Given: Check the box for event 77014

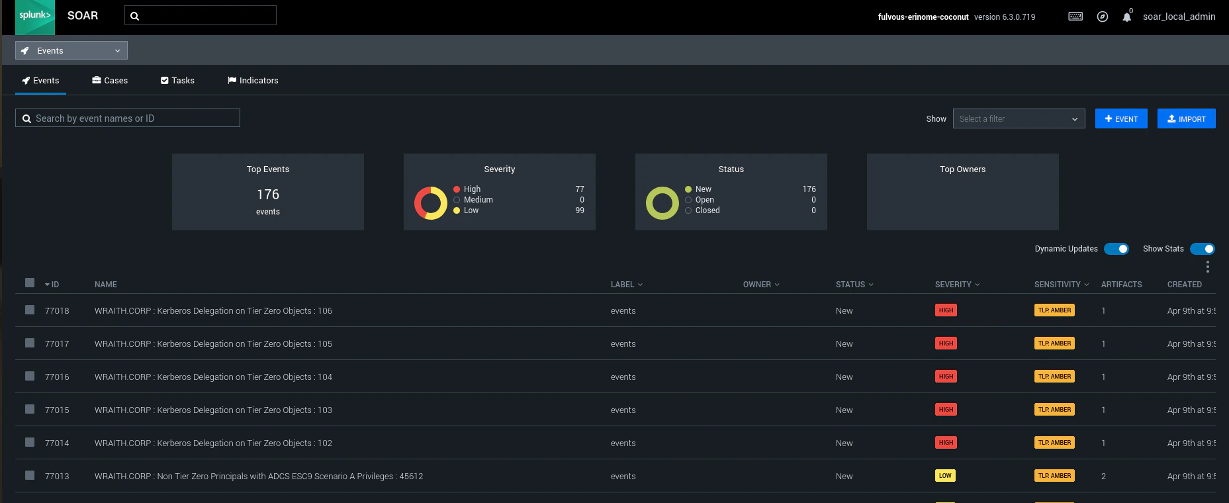Looking at the screenshot, I should coord(30,442).
